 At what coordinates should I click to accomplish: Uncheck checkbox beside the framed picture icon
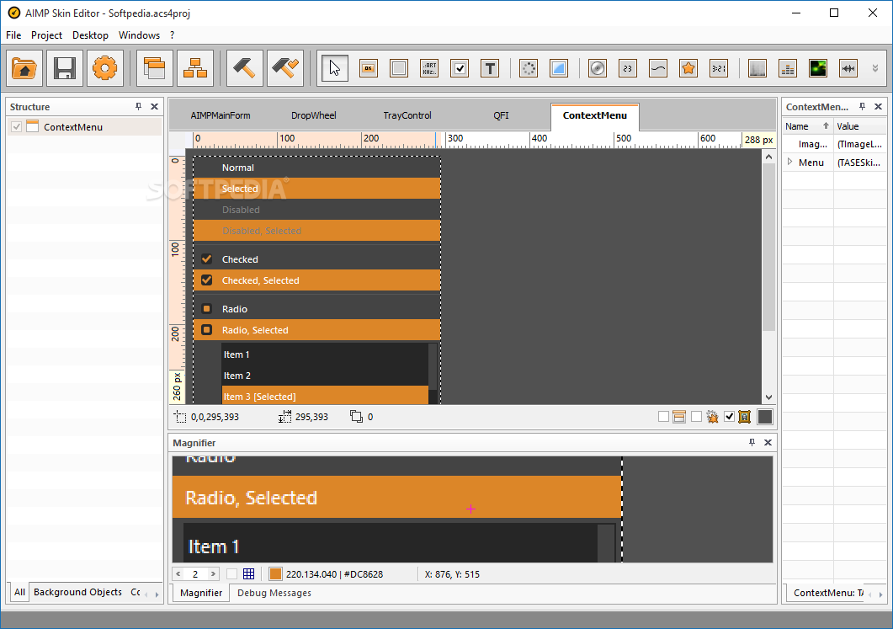[x=729, y=417]
